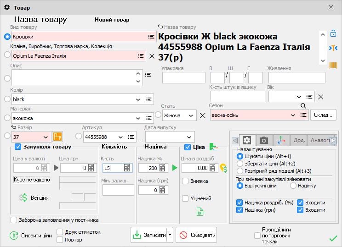Click the green checkmark icon

point(333,238)
